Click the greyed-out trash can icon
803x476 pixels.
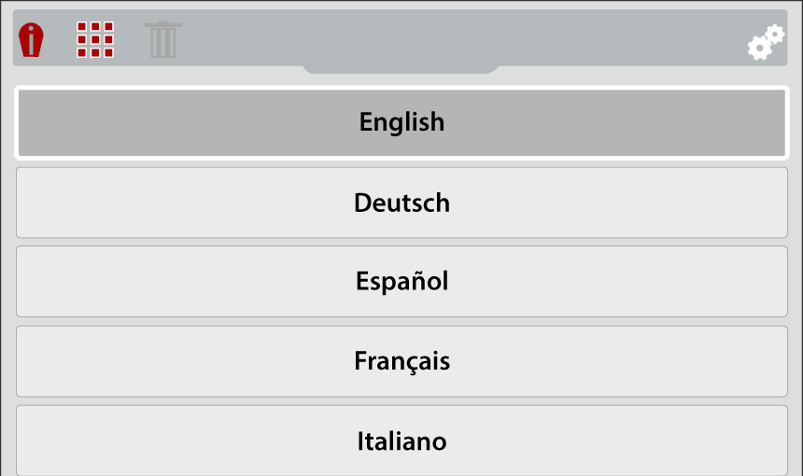(x=163, y=40)
